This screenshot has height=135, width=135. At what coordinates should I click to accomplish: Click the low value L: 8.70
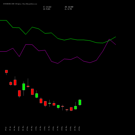(68, 9)
